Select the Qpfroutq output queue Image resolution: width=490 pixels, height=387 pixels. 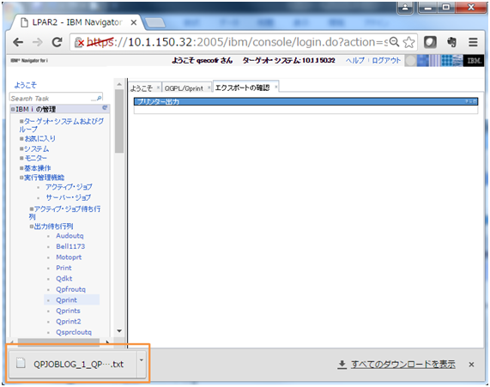click(70, 289)
